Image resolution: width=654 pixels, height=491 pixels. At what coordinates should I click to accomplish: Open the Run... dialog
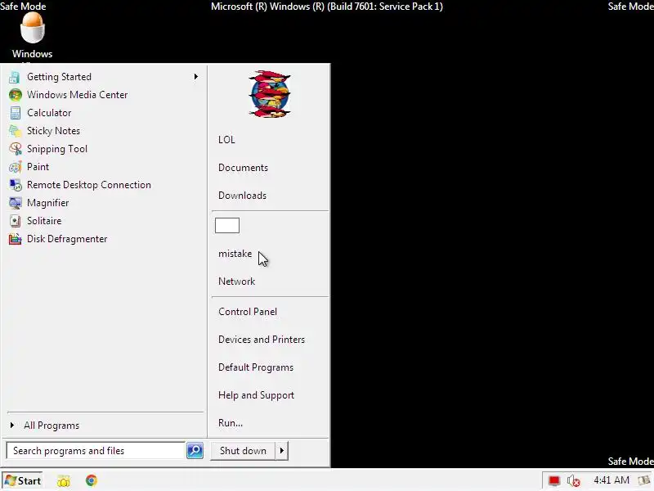(231, 423)
